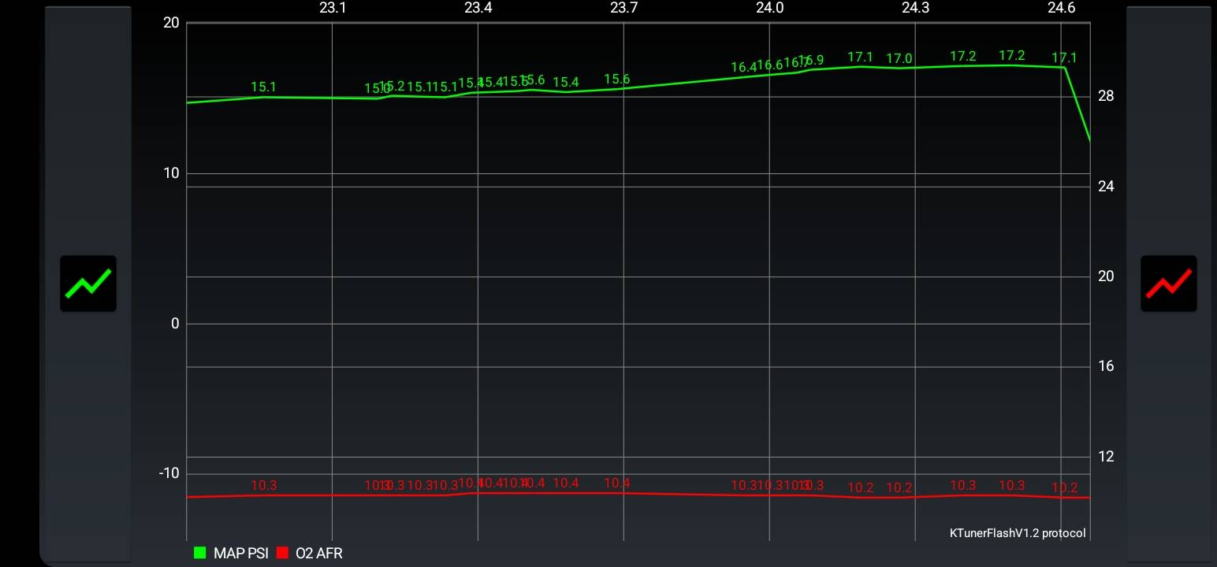This screenshot has height=567, width=1217.
Task: Click the 12 value on the AFR axis
Action: (1106, 457)
